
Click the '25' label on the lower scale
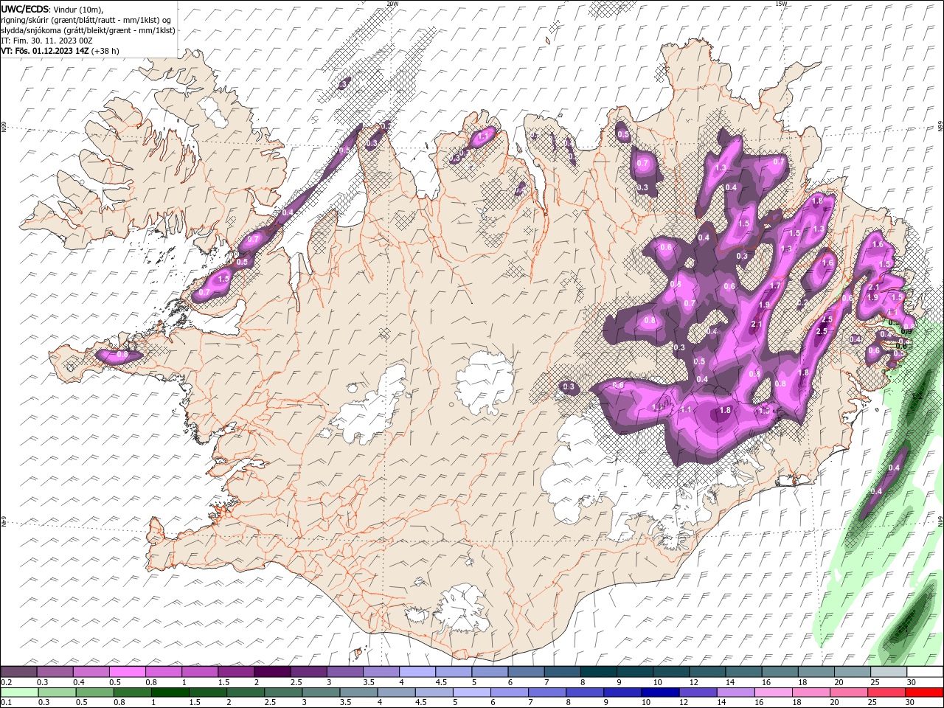coord(873,703)
